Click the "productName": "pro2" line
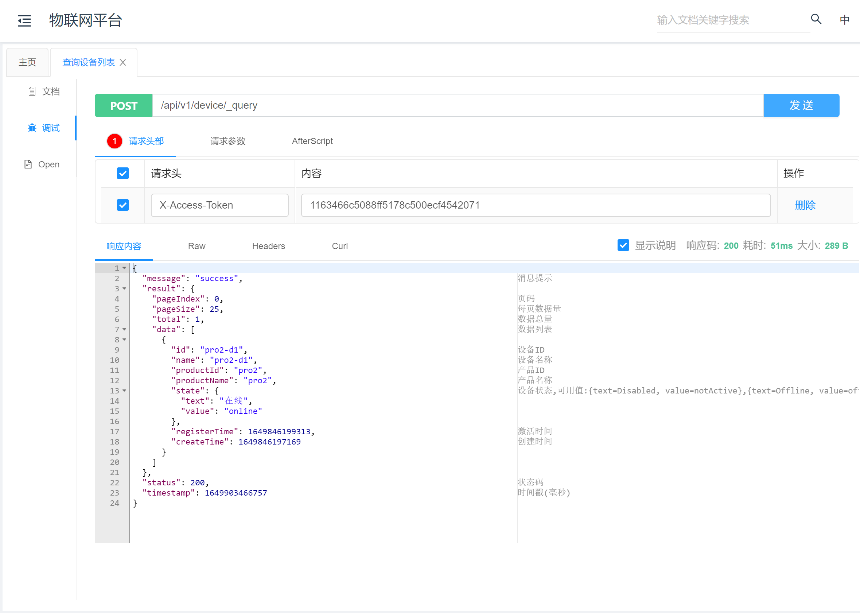This screenshot has height=613, width=860. click(x=224, y=380)
